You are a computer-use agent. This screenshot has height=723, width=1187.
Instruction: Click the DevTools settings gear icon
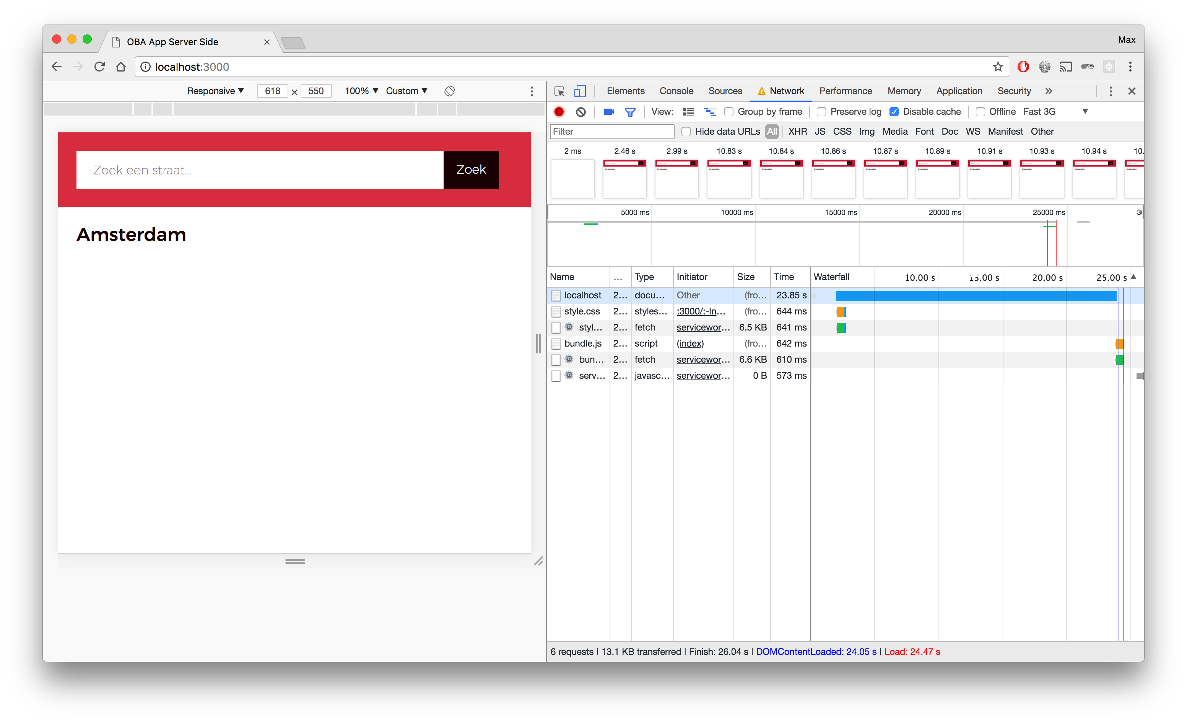(x=1110, y=91)
